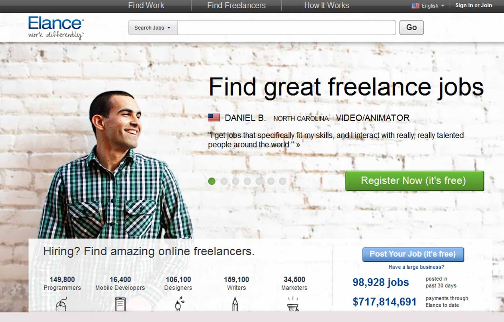Screen dimensions: 504x322
Task: Click the Post Your Job button
Action: (x=413, y=254)
